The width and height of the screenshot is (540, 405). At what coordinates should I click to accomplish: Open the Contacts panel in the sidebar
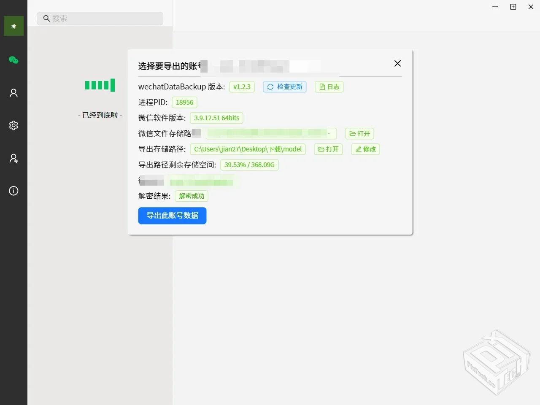point(13,93)
